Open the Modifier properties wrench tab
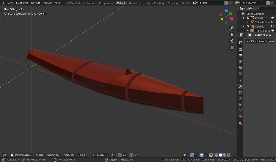The height and width of the screenshot is (162, 276). [240, 86]
